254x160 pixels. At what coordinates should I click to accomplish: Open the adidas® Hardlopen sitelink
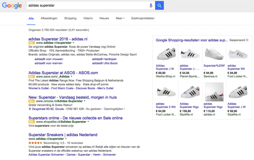(104, 59)
